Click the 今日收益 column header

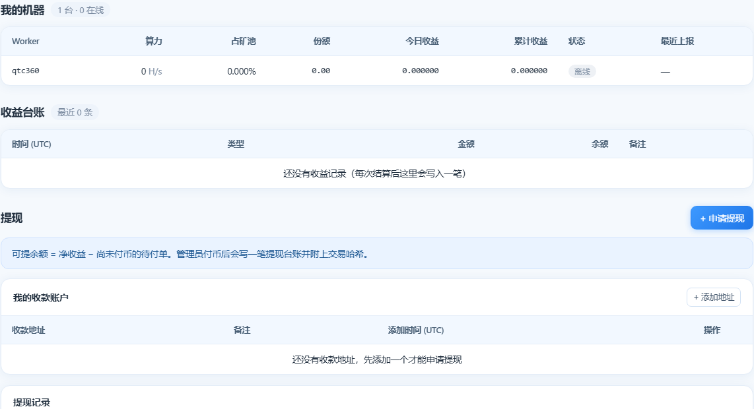[422, 42]
